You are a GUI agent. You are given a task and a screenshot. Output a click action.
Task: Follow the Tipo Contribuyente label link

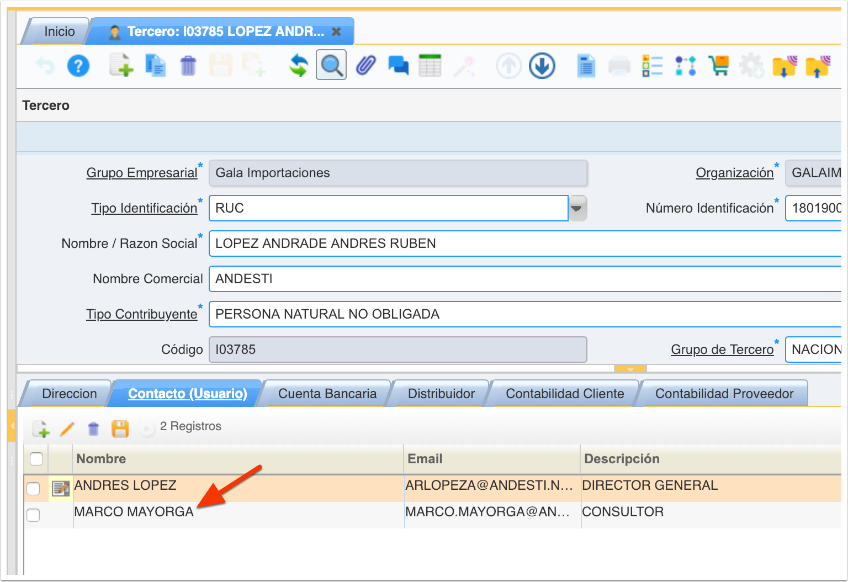[x=141, y=314]
